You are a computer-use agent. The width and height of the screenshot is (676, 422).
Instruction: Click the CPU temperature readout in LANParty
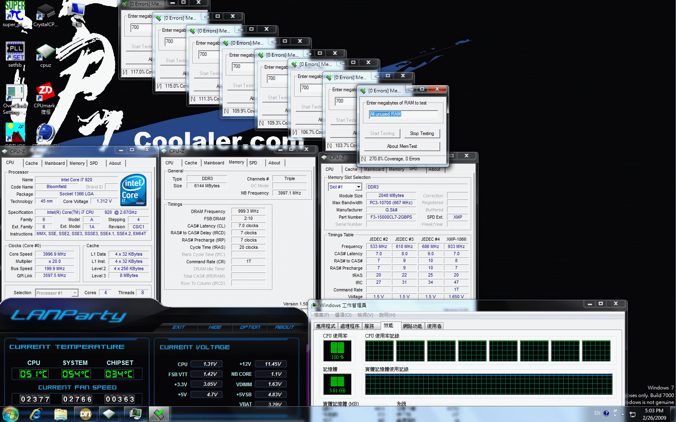click(x=34, y=374)
